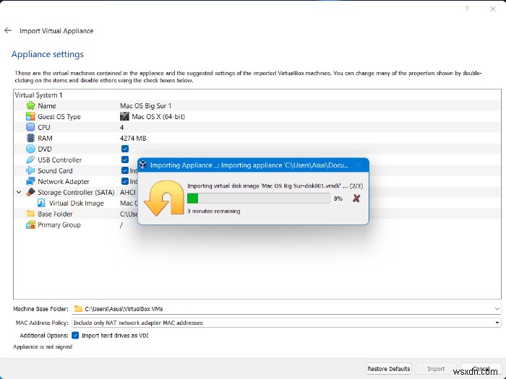This screenshot has height=379, width=506.
Task: Click the USB Controller plug icon
Action: coord(30,160)
